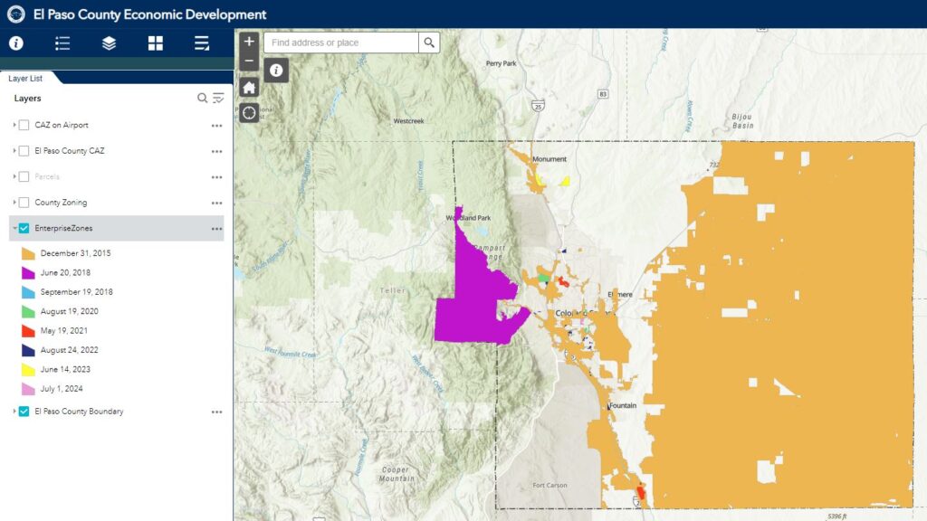Click the Find address or place field

(x=339, y=42)
